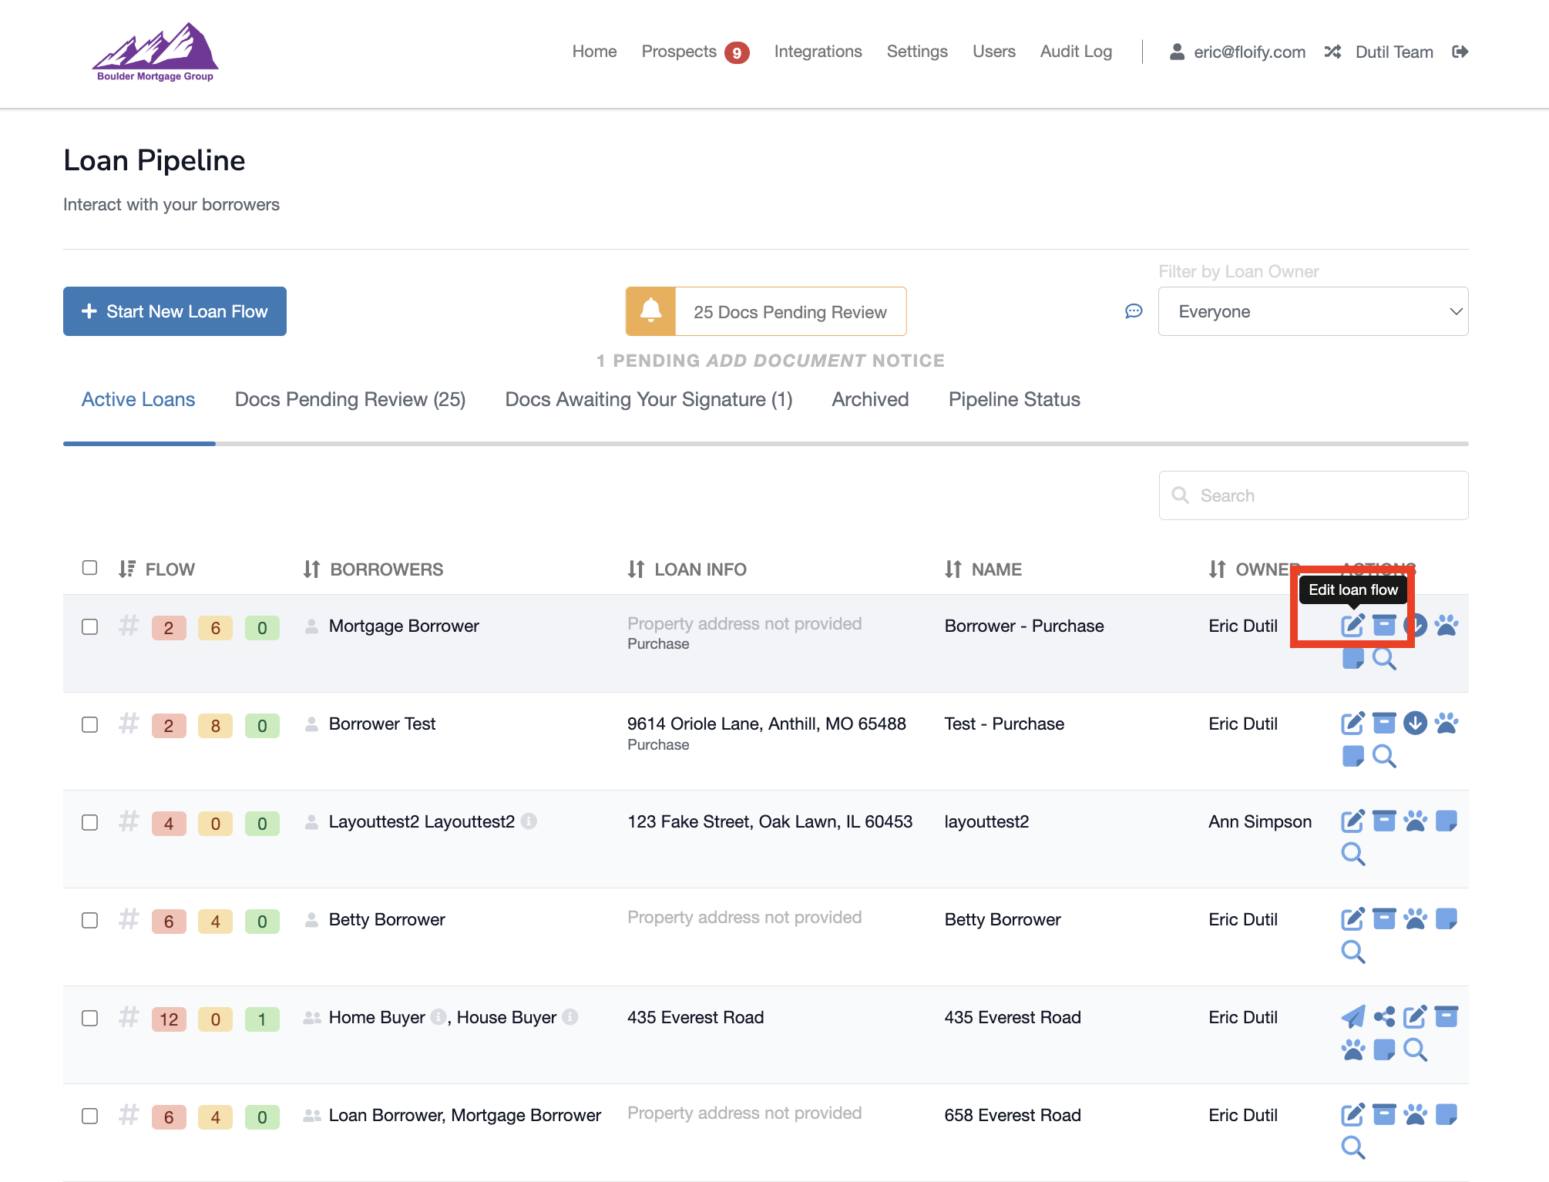
Task: Open the Archived tab
Action: coord(870,399)
